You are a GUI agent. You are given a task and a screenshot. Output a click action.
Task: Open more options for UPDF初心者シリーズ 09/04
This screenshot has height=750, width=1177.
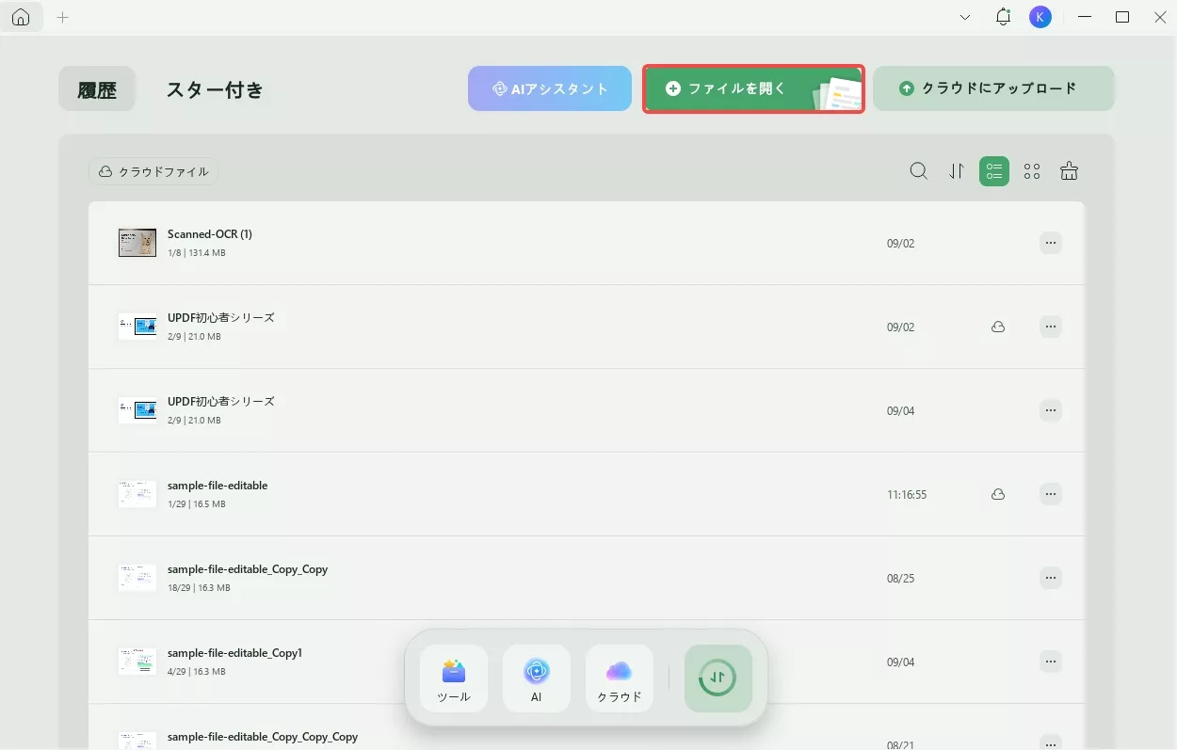[1051, 410]
